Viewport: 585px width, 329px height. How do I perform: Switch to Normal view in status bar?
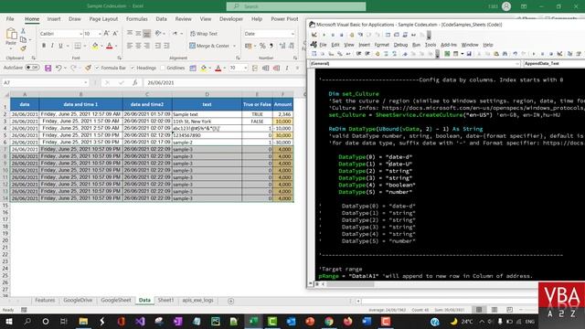point(479,310)
